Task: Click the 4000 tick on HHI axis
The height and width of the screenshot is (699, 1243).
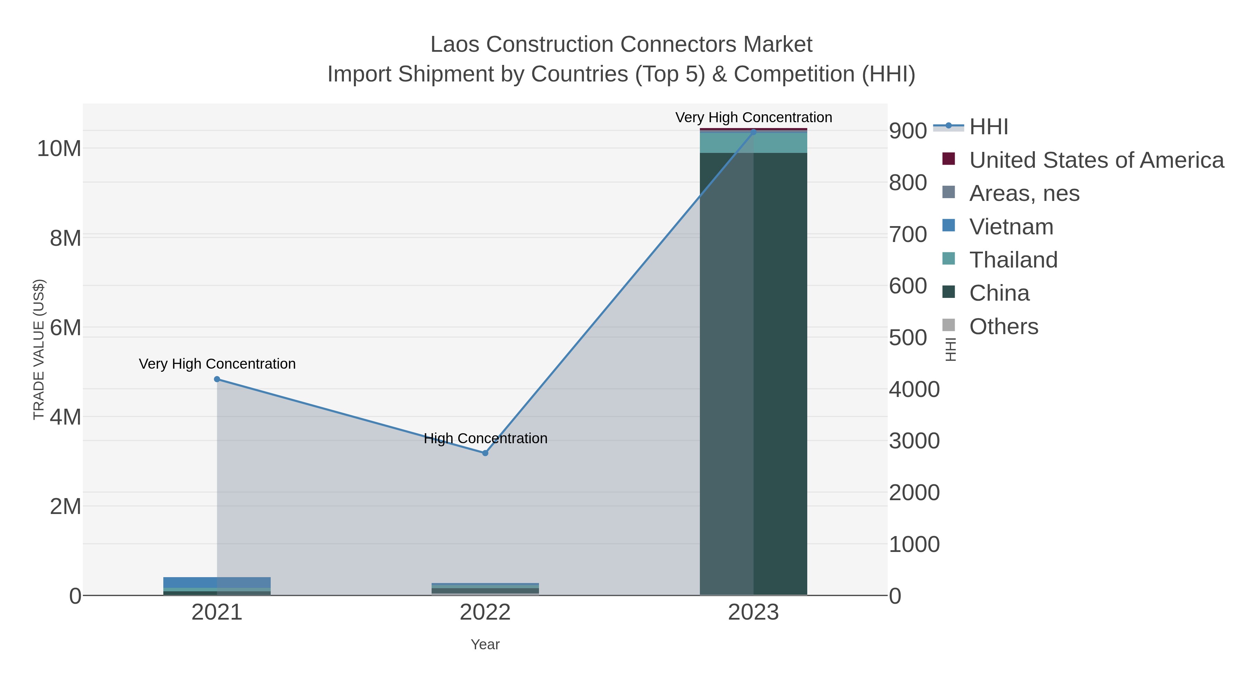Action: tap(914, 389)
